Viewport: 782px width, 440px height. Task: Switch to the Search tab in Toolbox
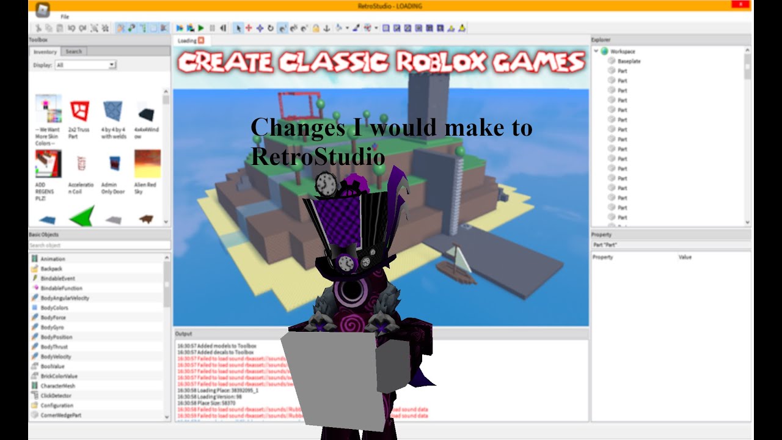tap(74, 51)
